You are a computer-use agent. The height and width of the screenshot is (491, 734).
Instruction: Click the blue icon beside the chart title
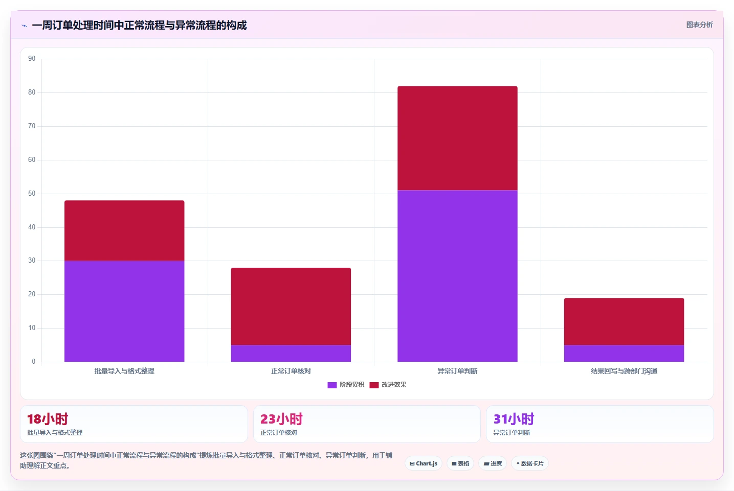[x=24, y=26]
